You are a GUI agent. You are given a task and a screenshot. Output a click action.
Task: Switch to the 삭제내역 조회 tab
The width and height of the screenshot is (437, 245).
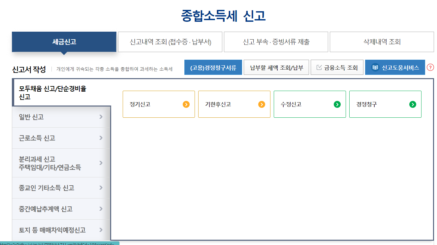point(382,42)
